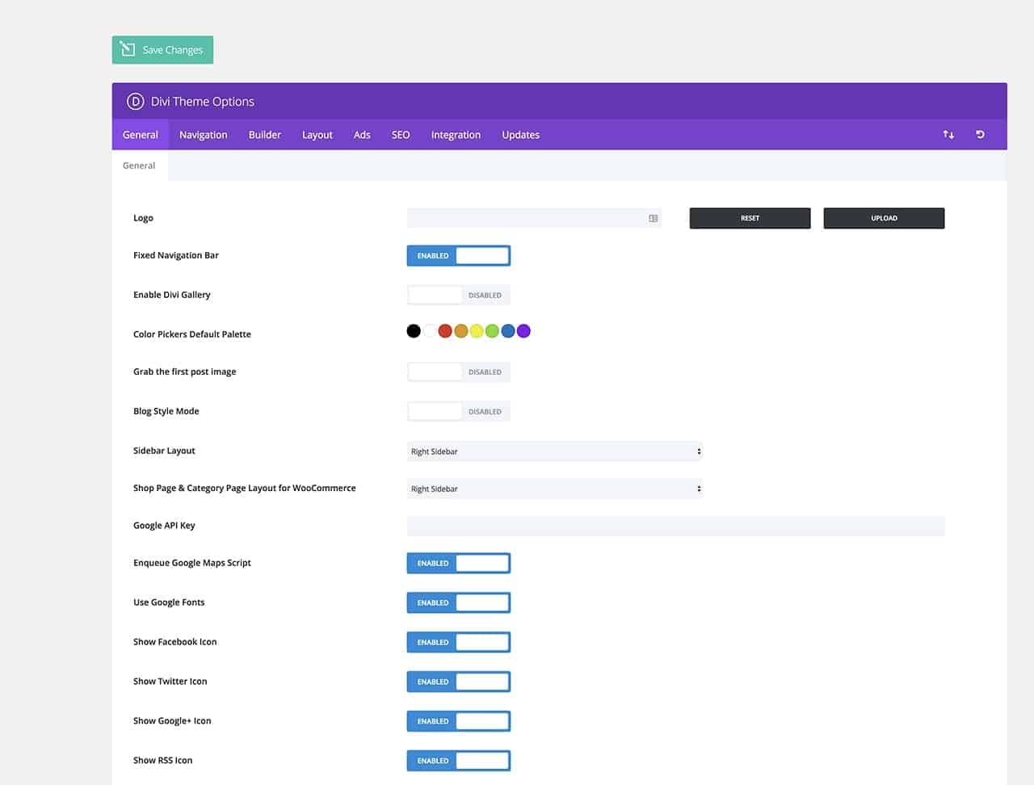Open the Sidebar Layout dropdown

(x=555, y=451)
